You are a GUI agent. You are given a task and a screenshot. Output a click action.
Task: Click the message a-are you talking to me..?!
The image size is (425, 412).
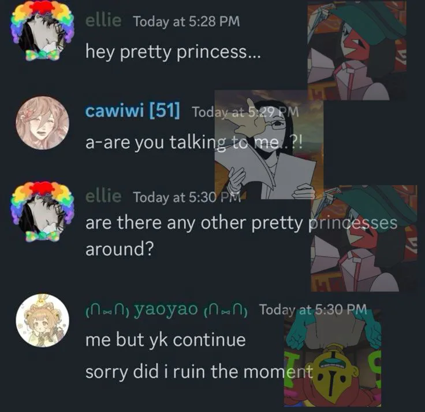coord(194,142)
